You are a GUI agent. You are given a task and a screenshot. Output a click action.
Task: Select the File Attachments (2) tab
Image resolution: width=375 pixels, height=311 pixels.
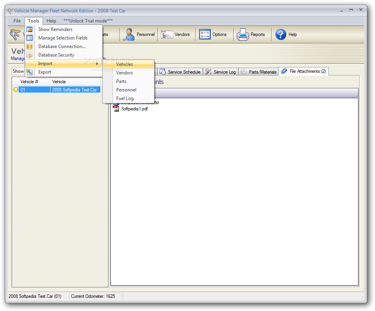point(304,71)
